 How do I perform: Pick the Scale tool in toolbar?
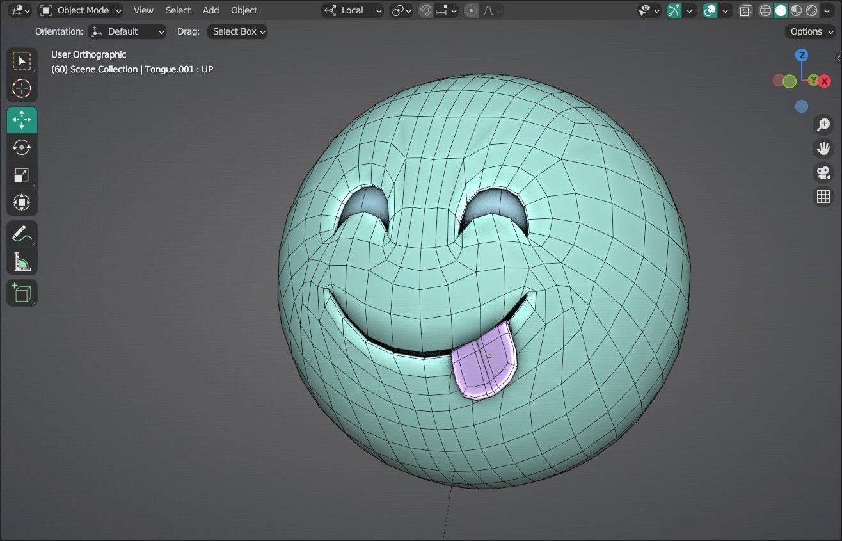pyautogui.click(x=22, y=175)
